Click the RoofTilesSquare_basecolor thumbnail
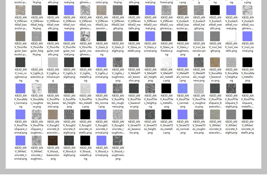 point(215,88)
